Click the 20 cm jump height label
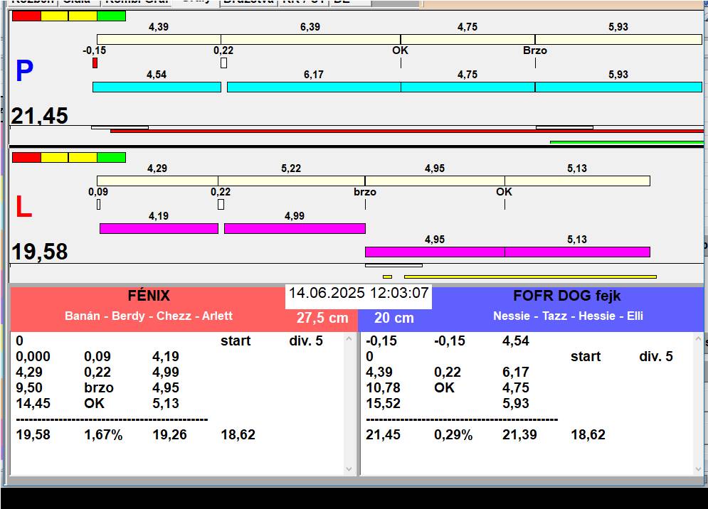This screenshot has width=708, height=509. [x=393, y=318]
